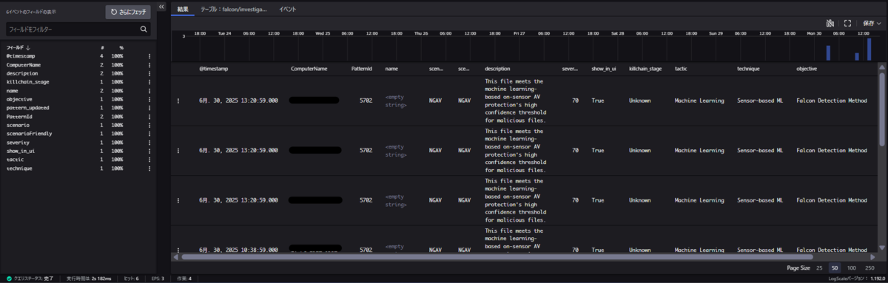Screen dimensions: 888x283
Task: Click the 作業: 4 status entry
Action: pos(184,279)
